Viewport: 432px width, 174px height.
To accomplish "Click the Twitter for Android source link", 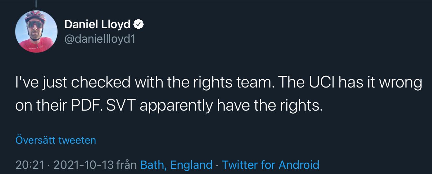I will [270, 165].
